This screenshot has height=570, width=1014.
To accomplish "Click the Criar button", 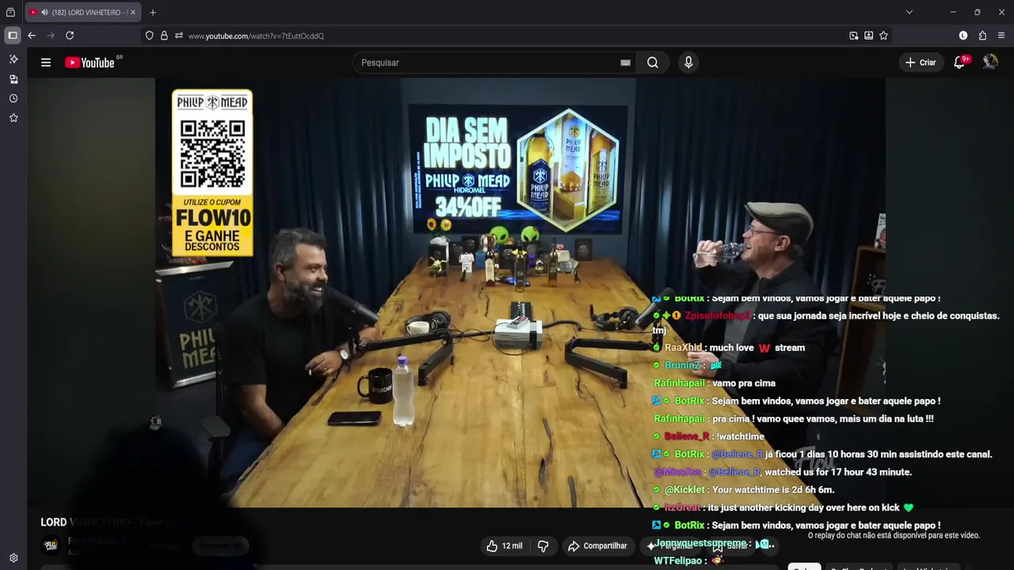I will click(921, 63).
